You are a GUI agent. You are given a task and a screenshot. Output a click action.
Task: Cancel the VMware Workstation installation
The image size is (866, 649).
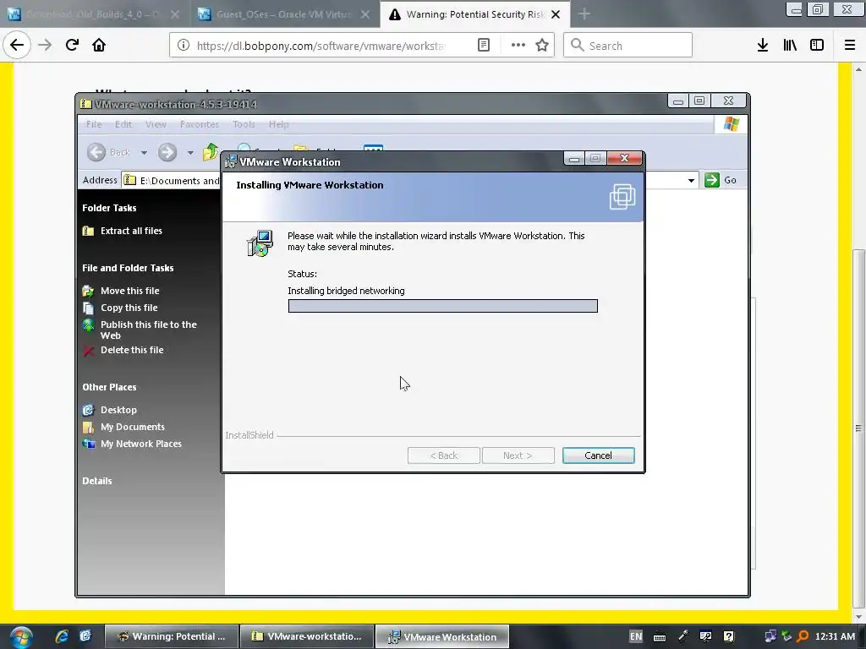tap(598, 455)
